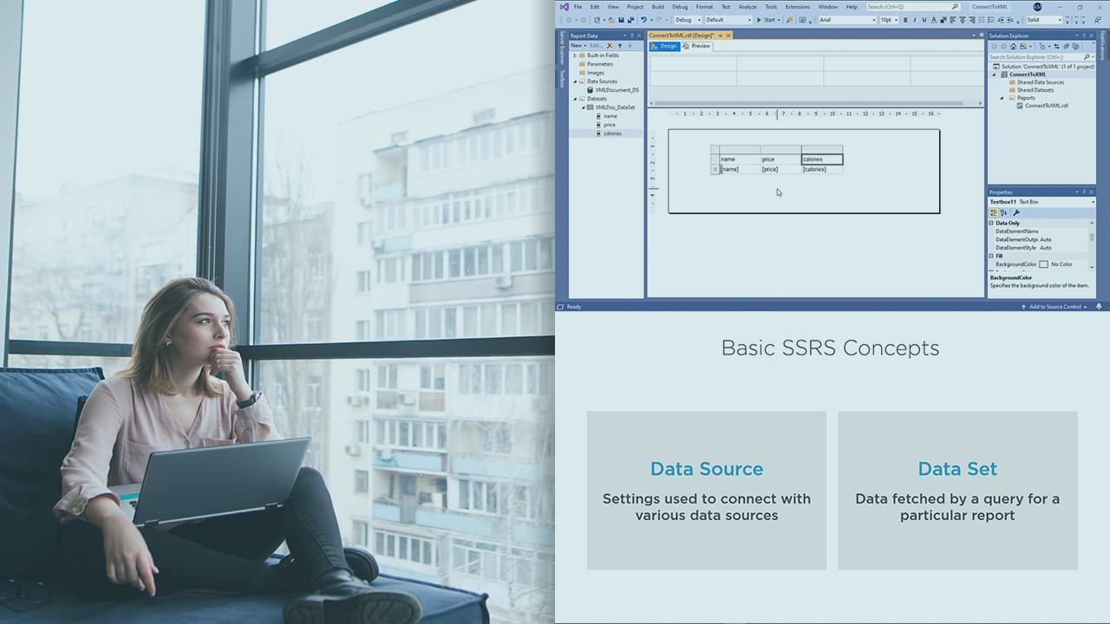The image size is (1110, 624).
Task: Click the Alphabetical sort icon in Properties
Action: [x=1004, y=212]
